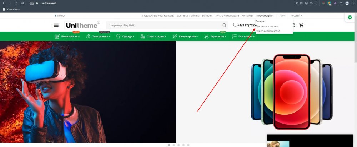Open the ($) currency dropdown
Viewport: 357px width, 147px height.
(282, 16)
